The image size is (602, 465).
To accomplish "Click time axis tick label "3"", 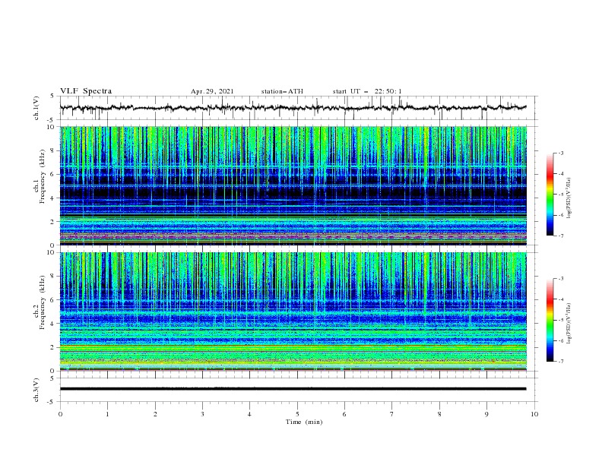I will [x=202, y=414].
